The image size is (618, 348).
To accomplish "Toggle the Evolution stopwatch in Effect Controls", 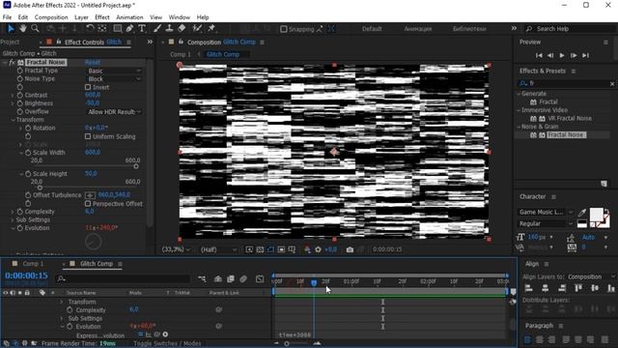I will tap(19, 228).
